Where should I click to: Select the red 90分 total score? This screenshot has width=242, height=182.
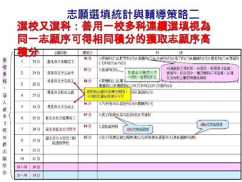[87, 58]
